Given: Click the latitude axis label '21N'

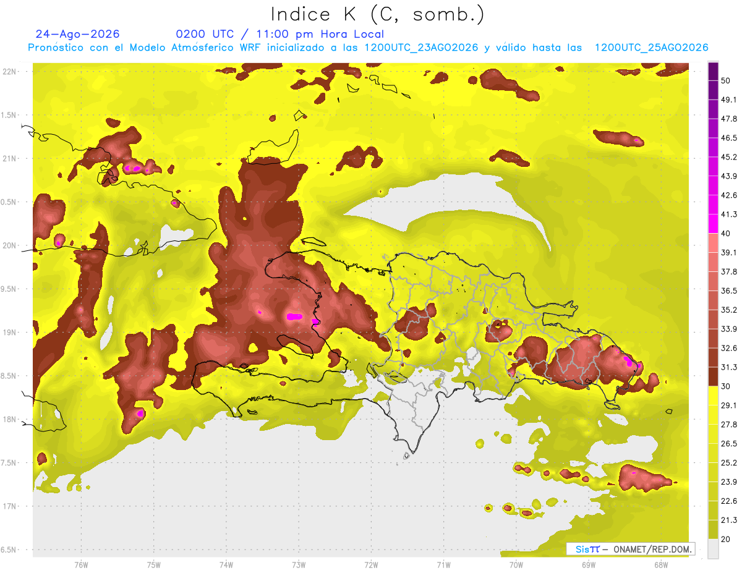Looking at the screenshot, I should [x=9, y=158].
